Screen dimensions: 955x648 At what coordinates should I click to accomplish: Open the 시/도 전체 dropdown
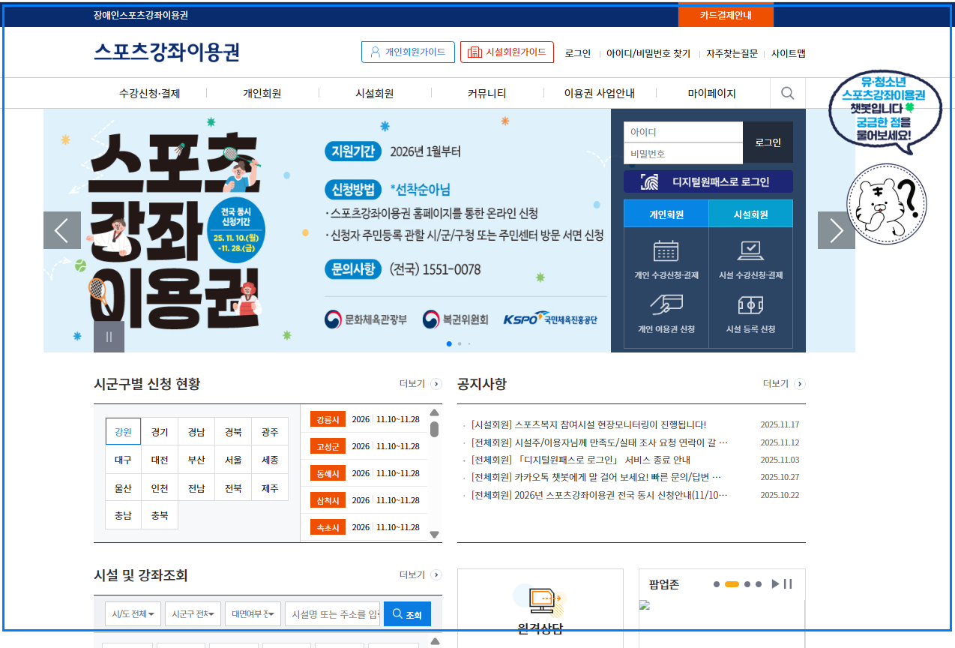[x=133, y=613]
